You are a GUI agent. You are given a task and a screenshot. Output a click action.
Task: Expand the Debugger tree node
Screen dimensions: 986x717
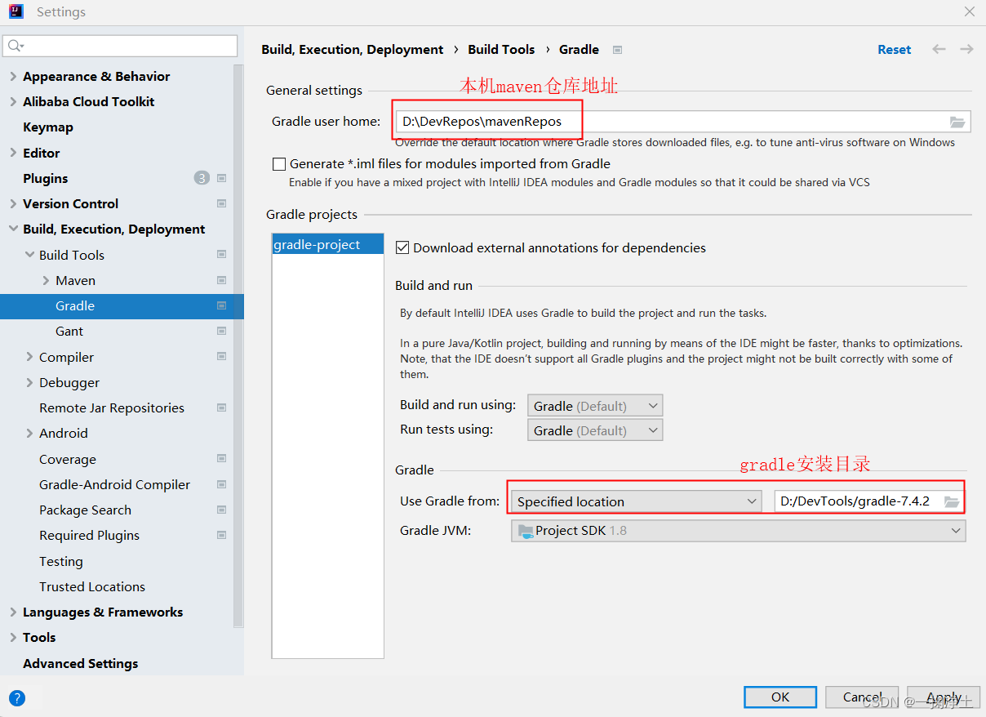coord(29,382)
